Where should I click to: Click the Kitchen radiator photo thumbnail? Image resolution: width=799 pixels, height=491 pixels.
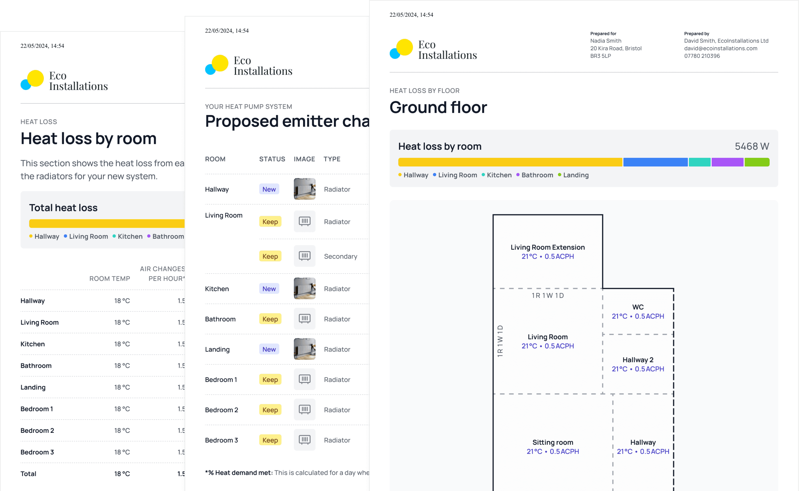305,288
